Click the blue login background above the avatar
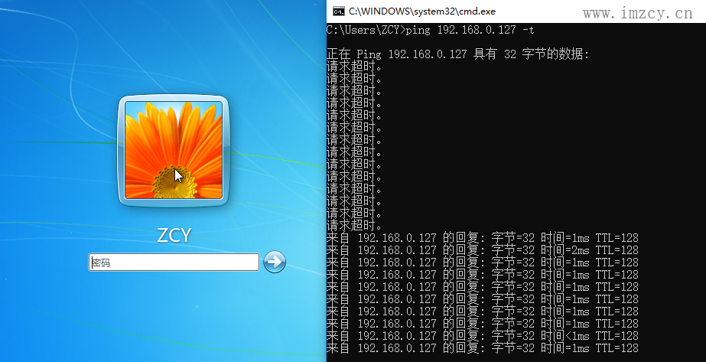 point(174,46)
